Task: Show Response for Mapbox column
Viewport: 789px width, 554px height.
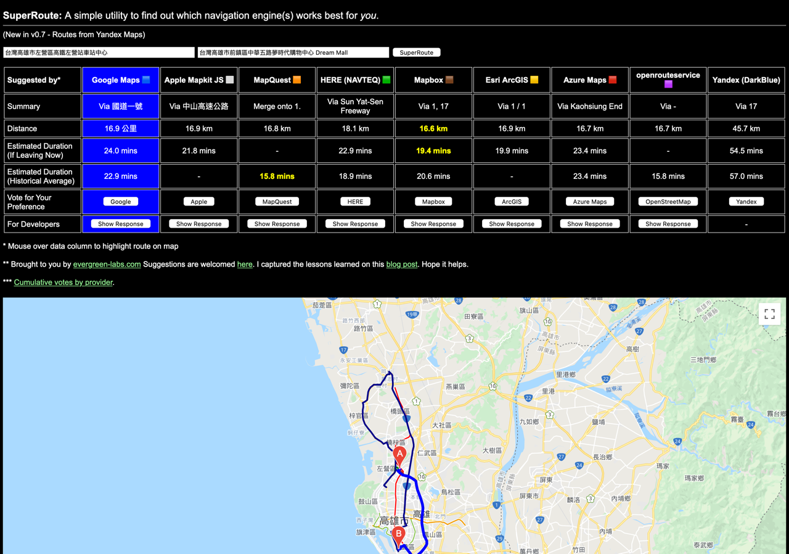Action: coord(433,224)
